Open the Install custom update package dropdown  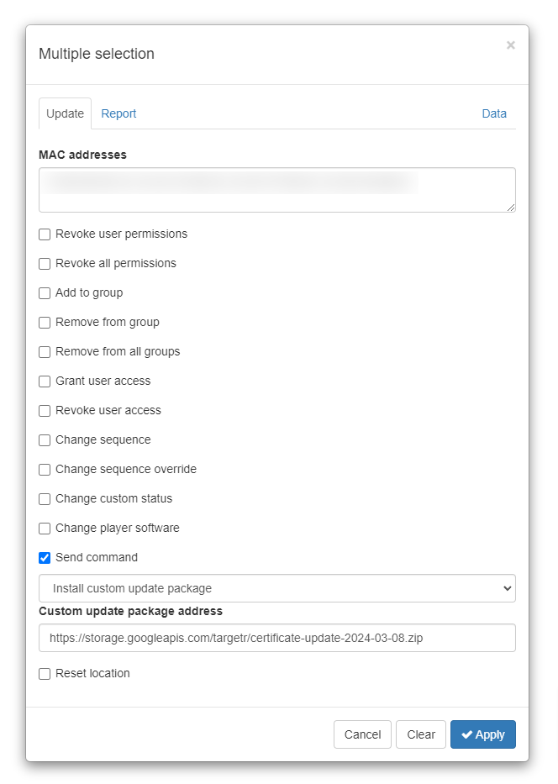click(277, 588)
